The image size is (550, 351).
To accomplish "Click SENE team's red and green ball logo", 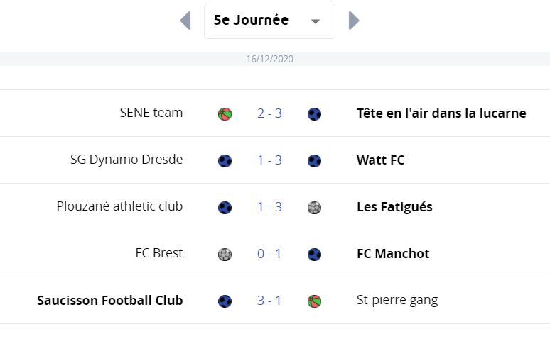I will (x=225, y=114).
